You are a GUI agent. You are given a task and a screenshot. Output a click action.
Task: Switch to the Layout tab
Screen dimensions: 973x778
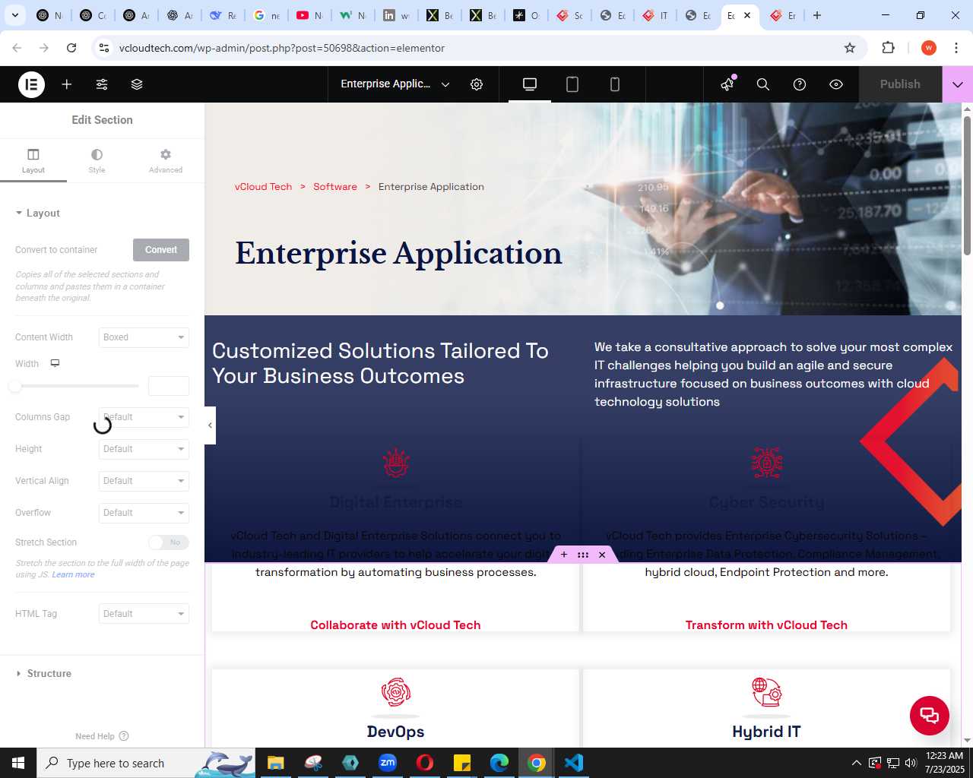tap(33, 161)
